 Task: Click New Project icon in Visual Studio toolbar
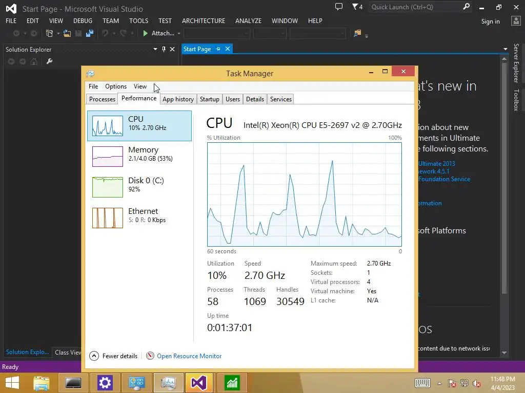pyautogui.click(x=49, y=33)
